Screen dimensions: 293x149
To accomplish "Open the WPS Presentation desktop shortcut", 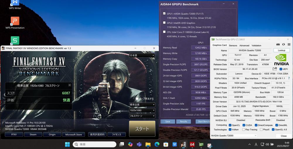I will [15, 23].
